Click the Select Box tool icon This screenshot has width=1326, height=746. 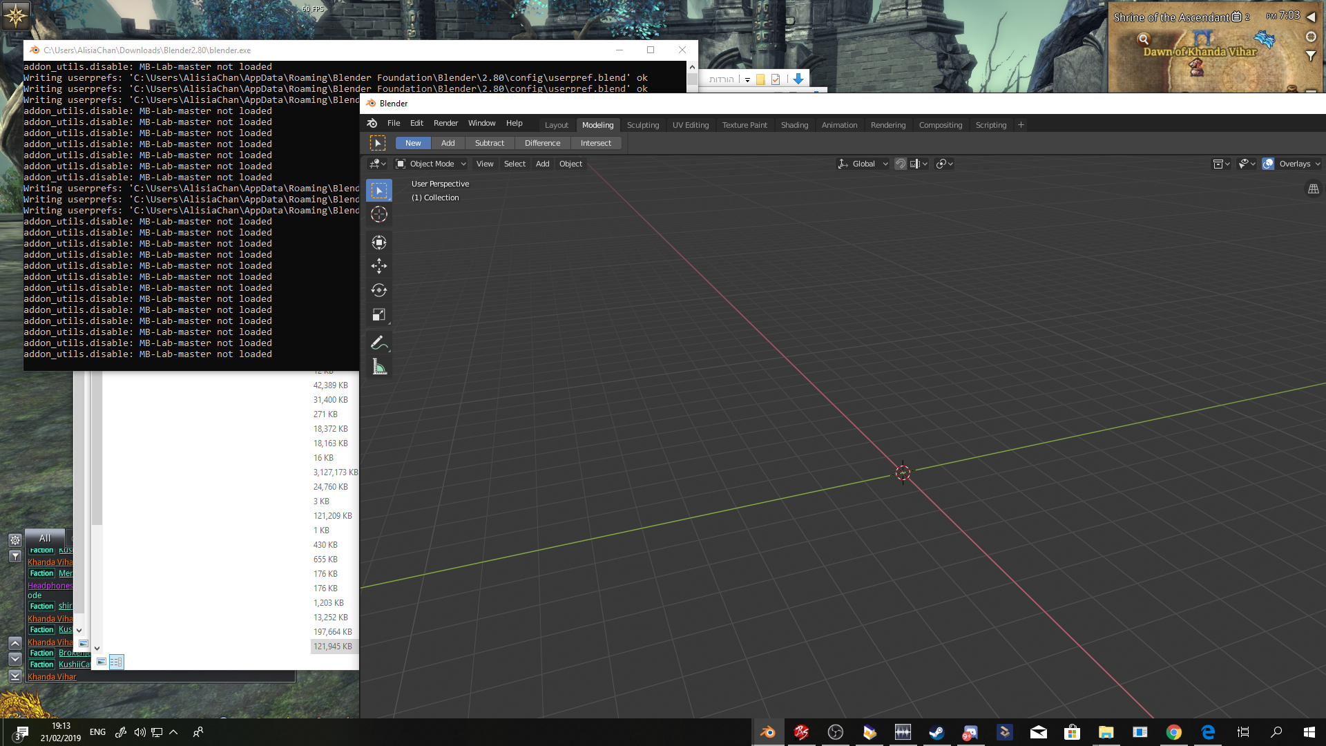[x=379, y=190]
